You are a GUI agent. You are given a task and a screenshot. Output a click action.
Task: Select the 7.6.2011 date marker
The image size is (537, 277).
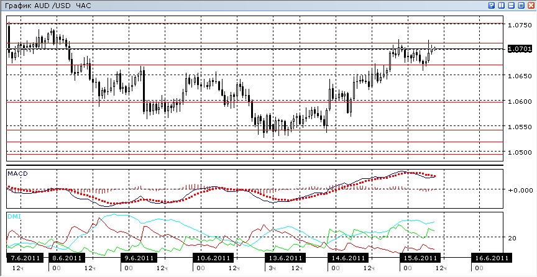pos(25,258)
